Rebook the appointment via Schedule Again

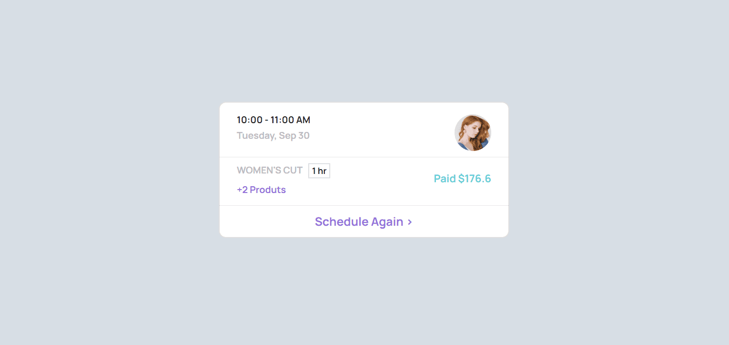pos(363,221)
